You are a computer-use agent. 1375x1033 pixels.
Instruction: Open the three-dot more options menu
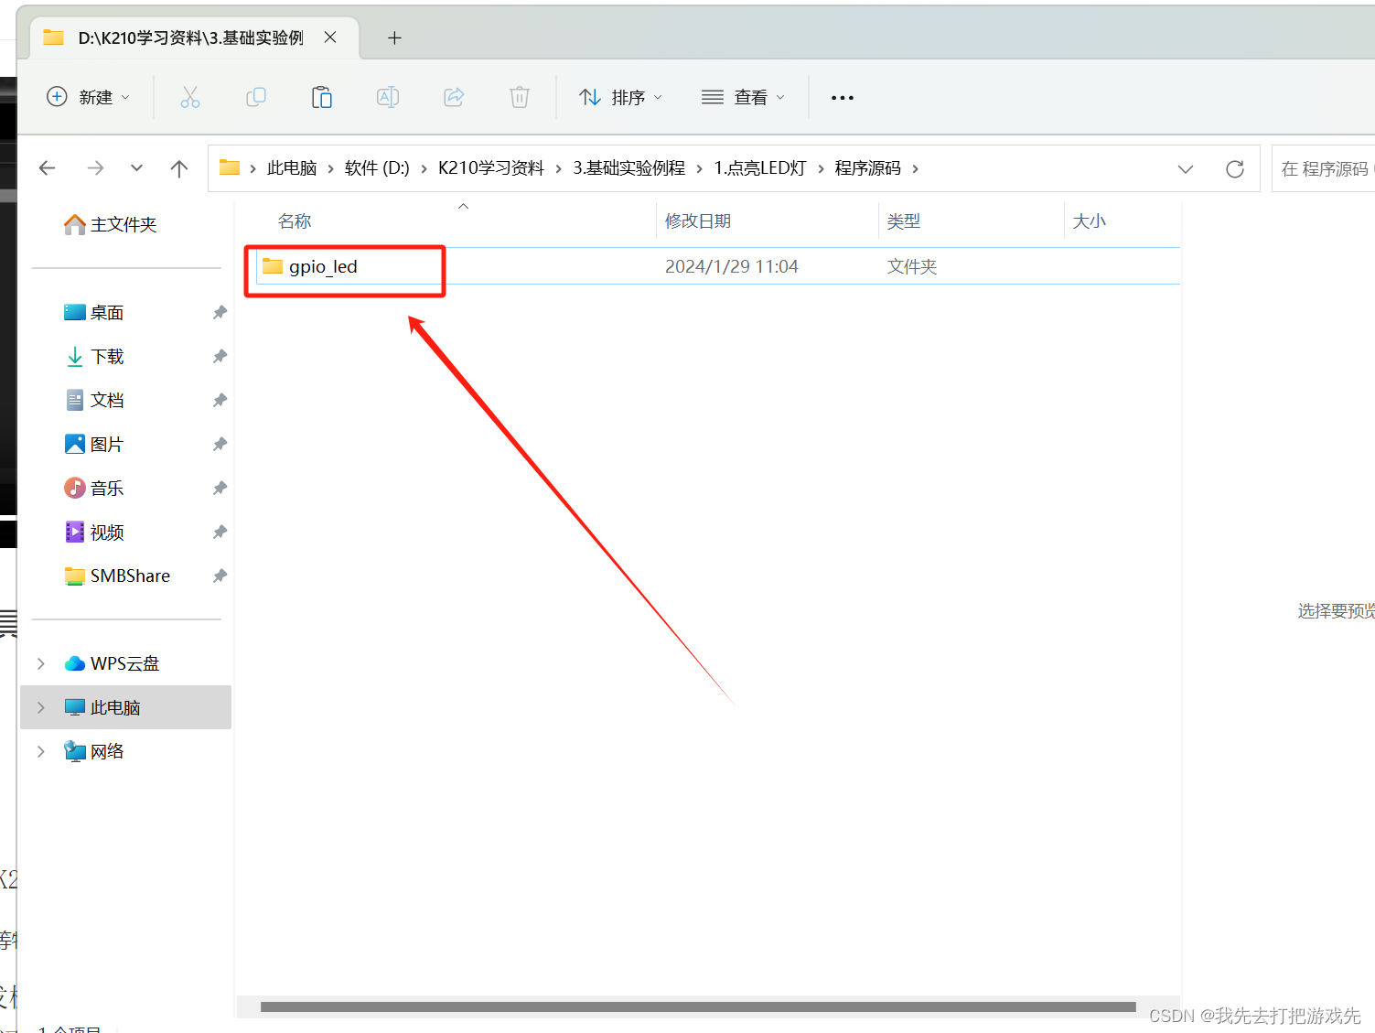(843, 98)
